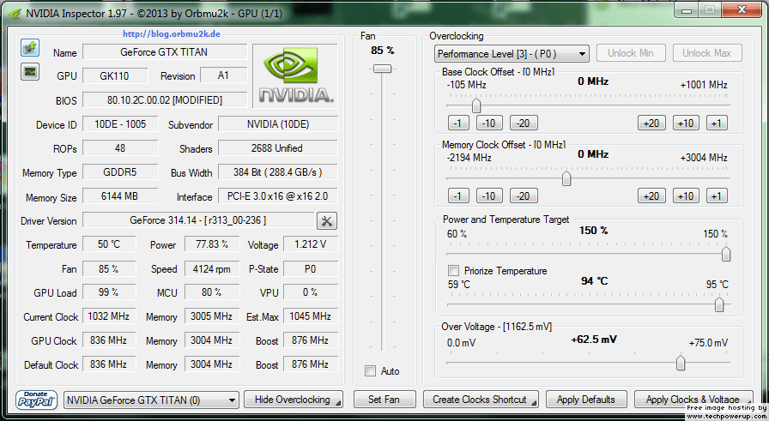Viewport: 769px width, 421px height.
Task: Click the upload screenshot icon beside Name
Action: [x=30, y=47]
